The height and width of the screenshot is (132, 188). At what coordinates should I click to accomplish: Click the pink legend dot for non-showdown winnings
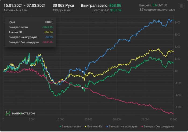click(142, 126)
